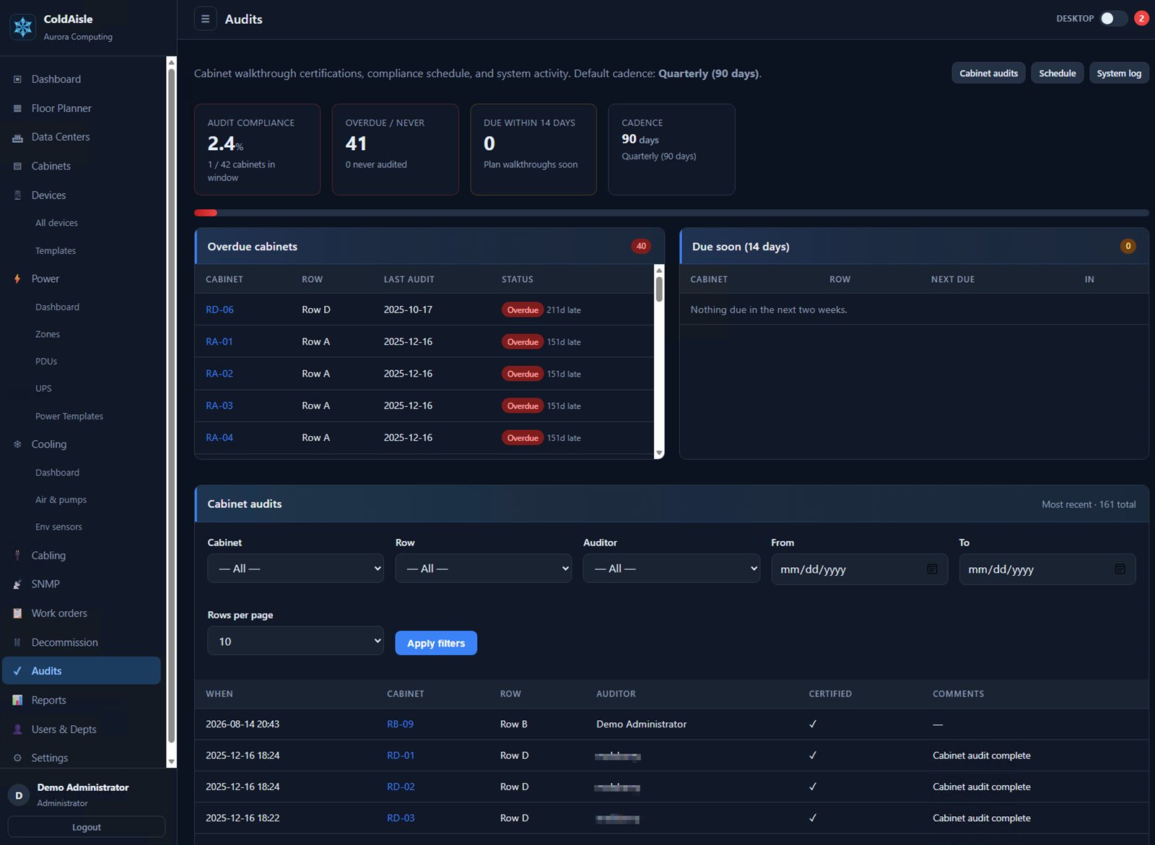Viewport: 1155px width, 845px height.
Task: Open the Rows per page dropdown
Action: [x=295, y=641]
